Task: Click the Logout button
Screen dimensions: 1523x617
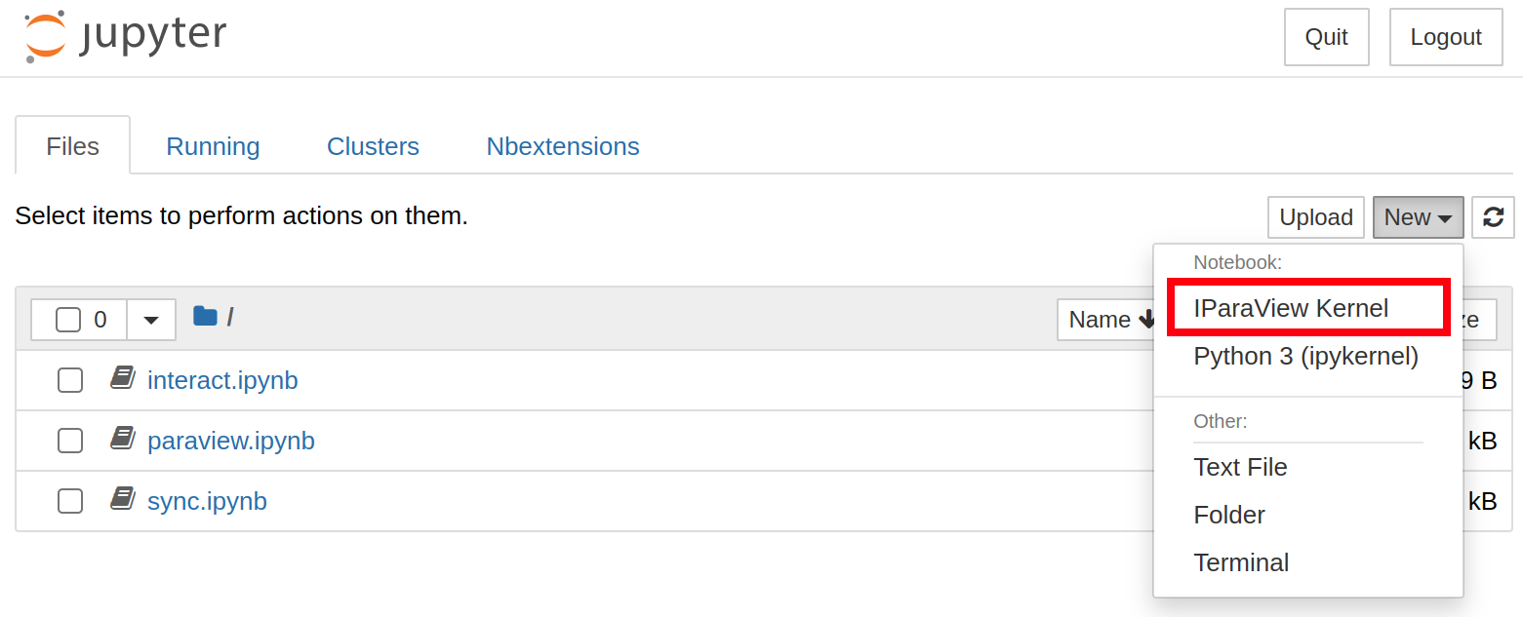Action: click(1445, 37)
